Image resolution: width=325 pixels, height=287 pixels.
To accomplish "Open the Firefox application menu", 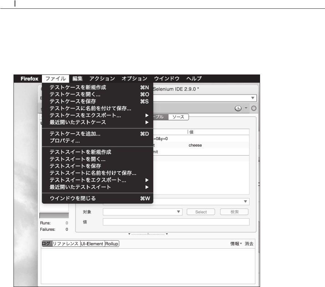I will [x=30, y=79].
